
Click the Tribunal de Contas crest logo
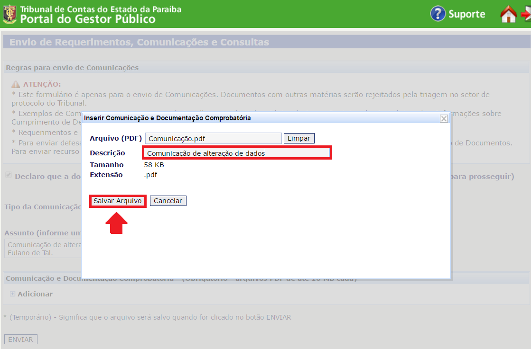coord(9,14)
